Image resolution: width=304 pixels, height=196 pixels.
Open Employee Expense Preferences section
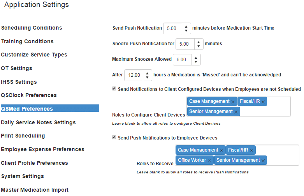pyautogui.click(x=42, y=150)
